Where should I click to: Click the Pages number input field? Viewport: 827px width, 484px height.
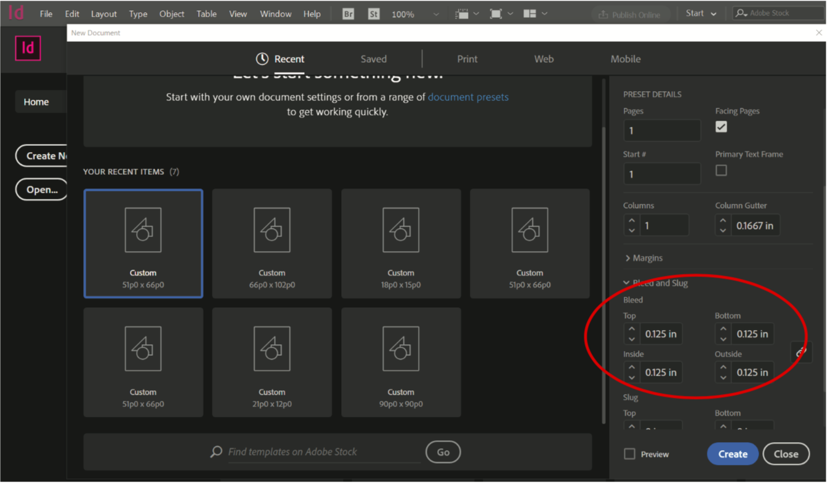coord(661,131)
